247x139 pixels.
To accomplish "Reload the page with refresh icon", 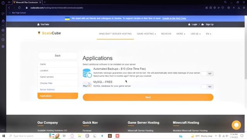I will [x=19, y=8].
